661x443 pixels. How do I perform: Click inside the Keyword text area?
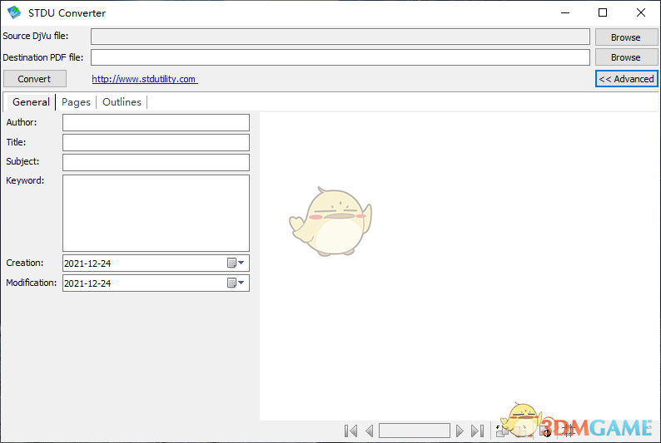156,213
